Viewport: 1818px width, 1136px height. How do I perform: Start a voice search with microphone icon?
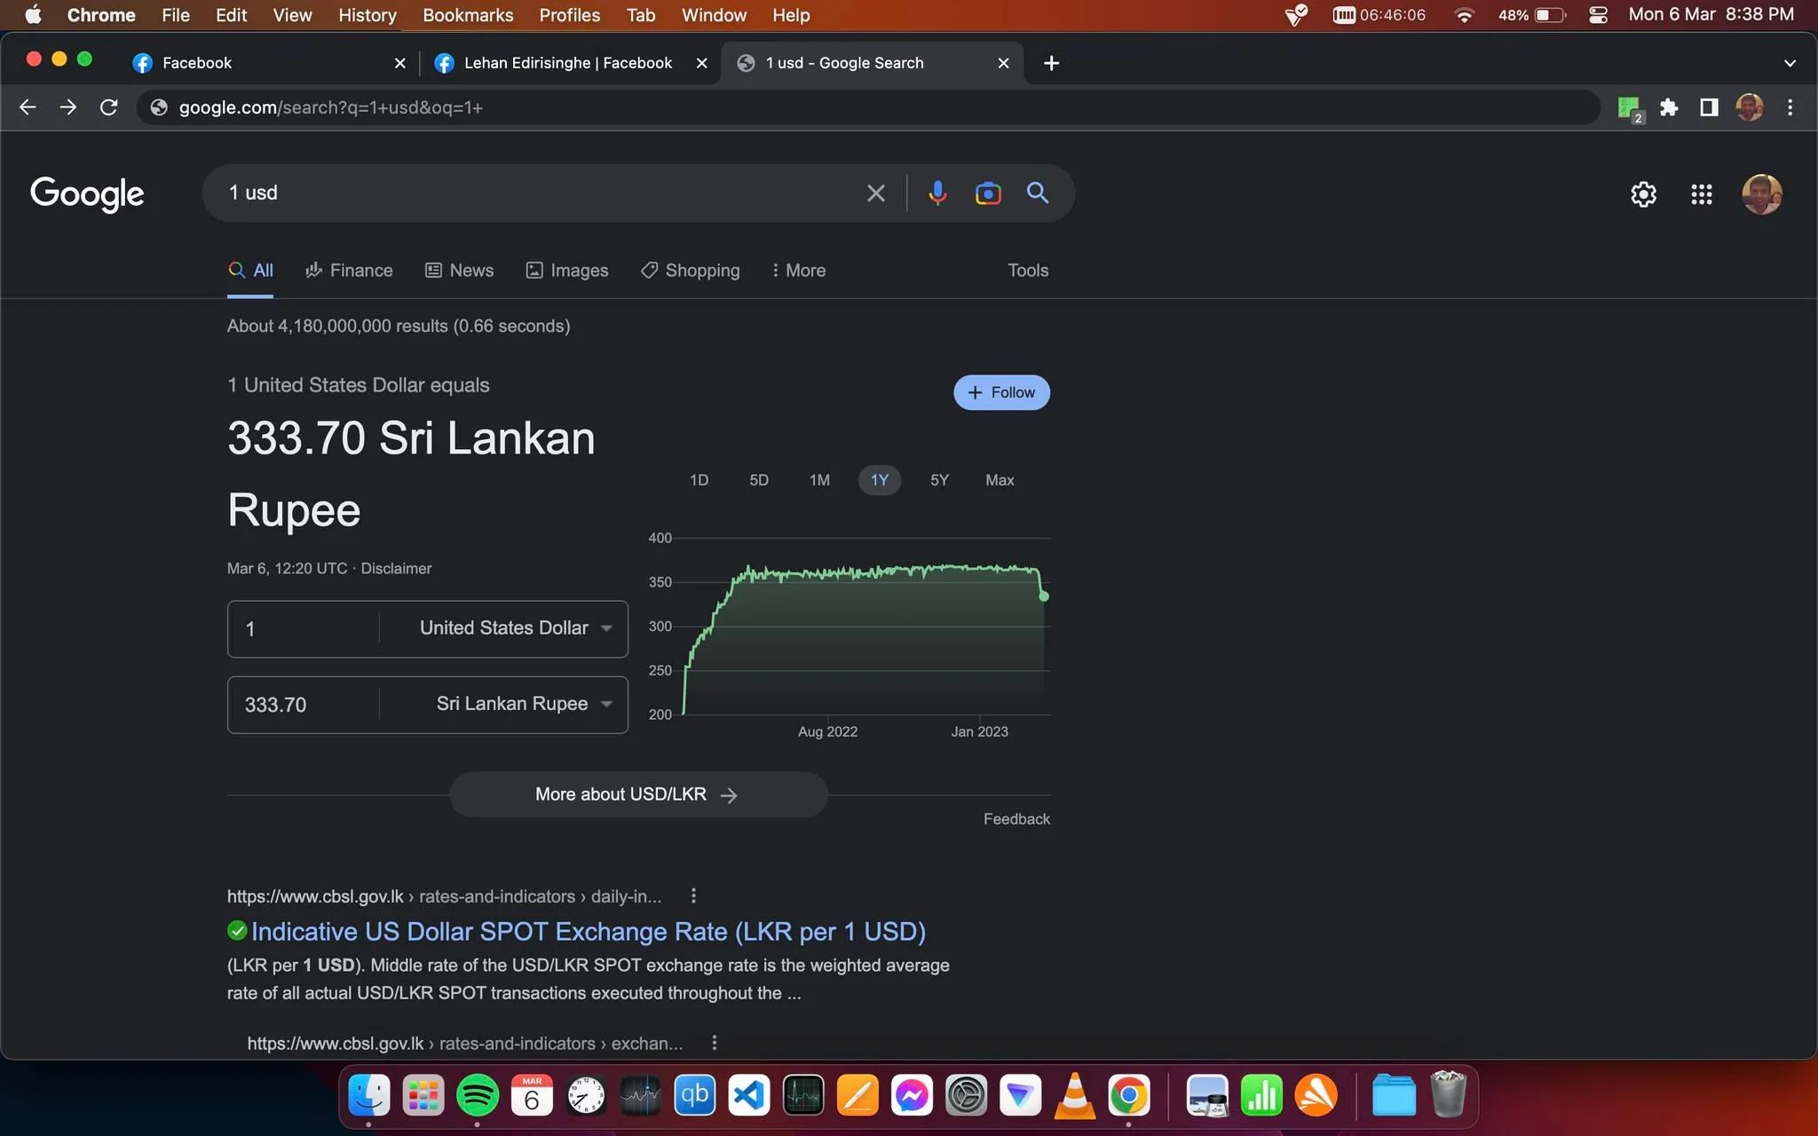click(x=937, y=193)
